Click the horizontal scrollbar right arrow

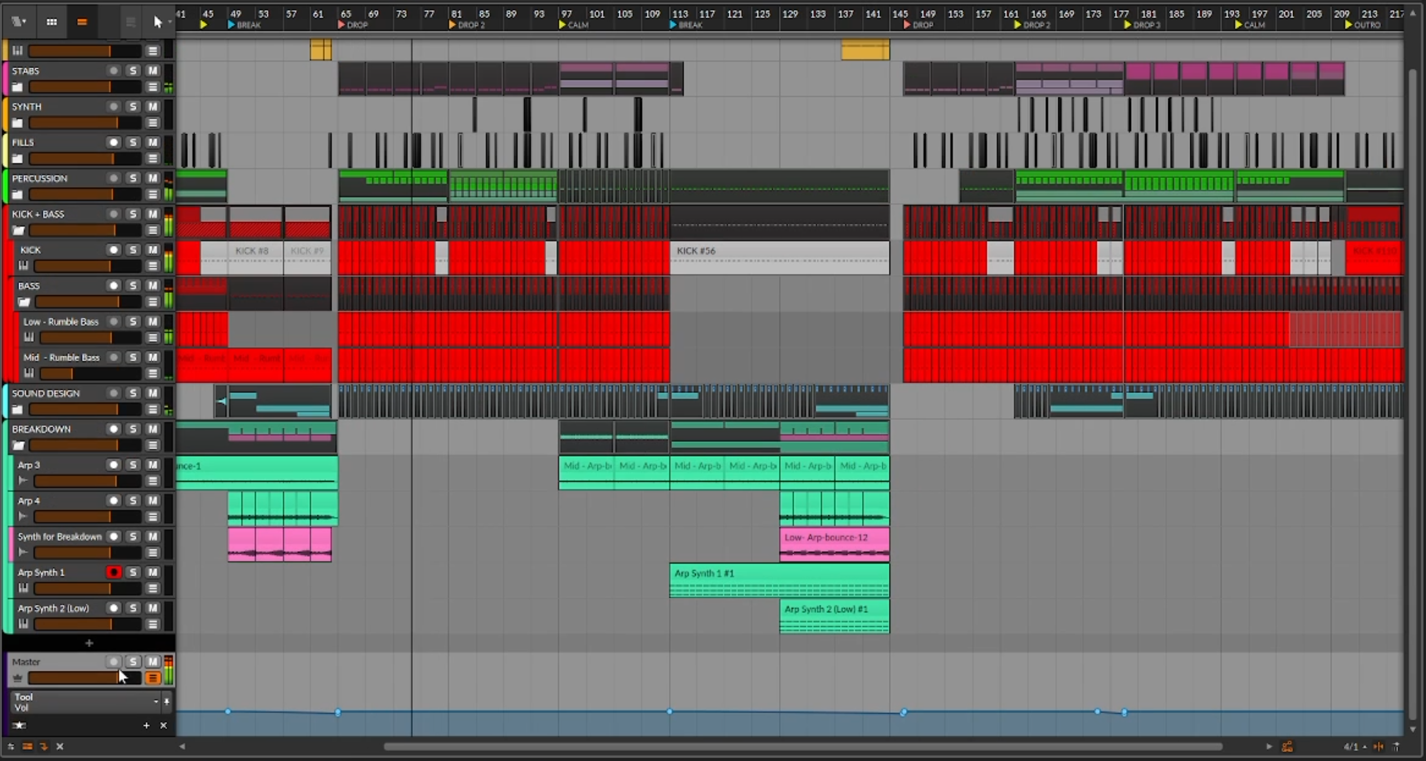pyautogui.click(x=1269, y=747)
